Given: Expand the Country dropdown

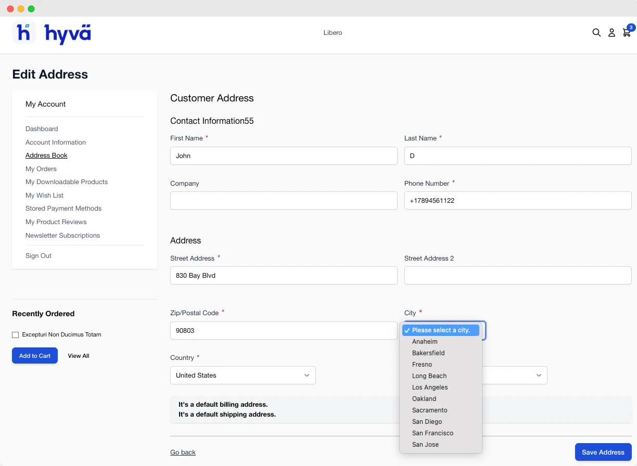Looking at the screenshot, I should 243,375.
